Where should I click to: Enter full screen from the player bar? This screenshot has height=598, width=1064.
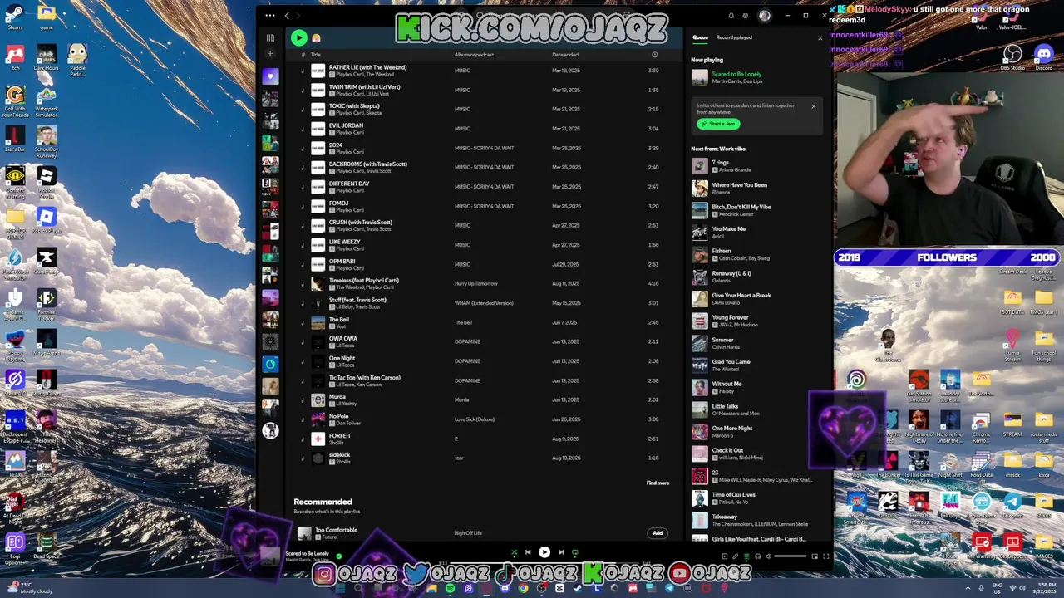tap(825, 556)
